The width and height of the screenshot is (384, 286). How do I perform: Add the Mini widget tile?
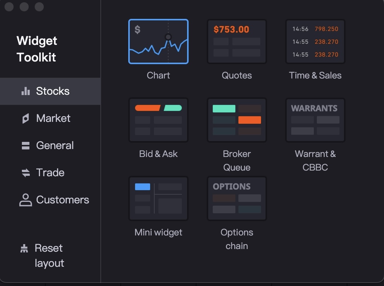click(x=158, y=198)
